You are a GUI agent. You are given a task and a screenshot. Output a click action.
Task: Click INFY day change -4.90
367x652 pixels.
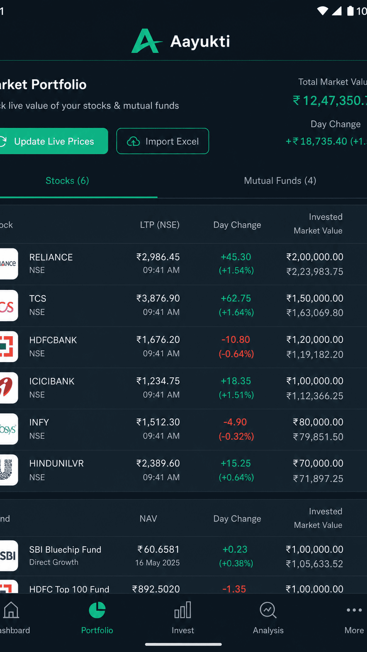(235, 422)
